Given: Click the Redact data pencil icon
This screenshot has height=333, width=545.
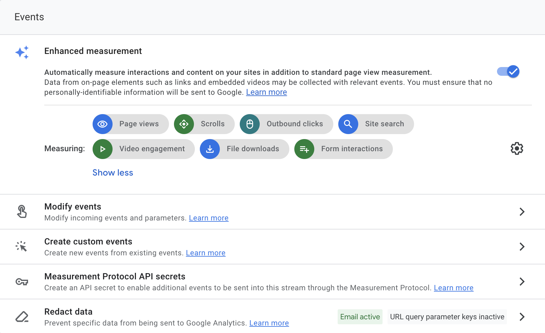Looking at the screenshot, I should tap(22, 317).
